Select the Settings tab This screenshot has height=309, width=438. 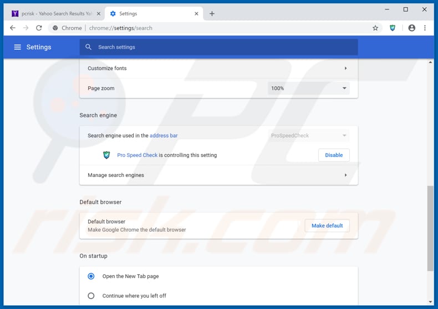(154, 14)
